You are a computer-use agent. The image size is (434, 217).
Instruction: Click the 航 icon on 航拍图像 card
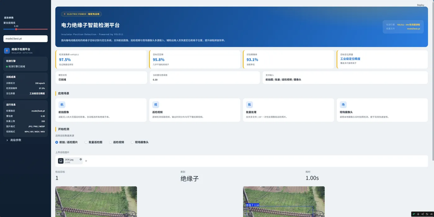[x=62, y=105]
